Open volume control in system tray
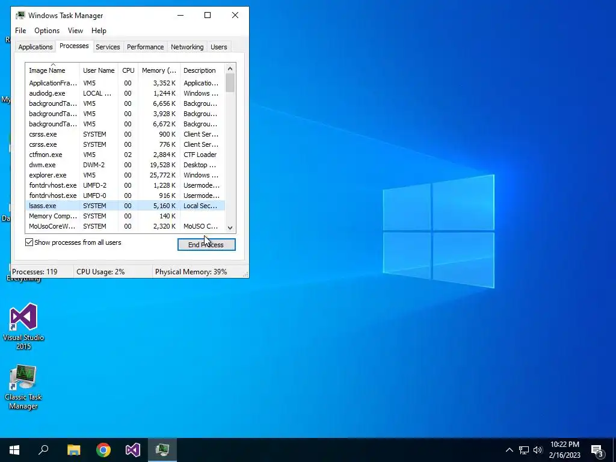 pos(538,450)
